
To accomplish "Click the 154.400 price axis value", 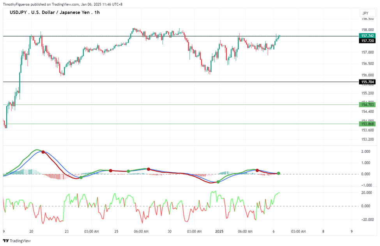I will (x=368, y=111).
